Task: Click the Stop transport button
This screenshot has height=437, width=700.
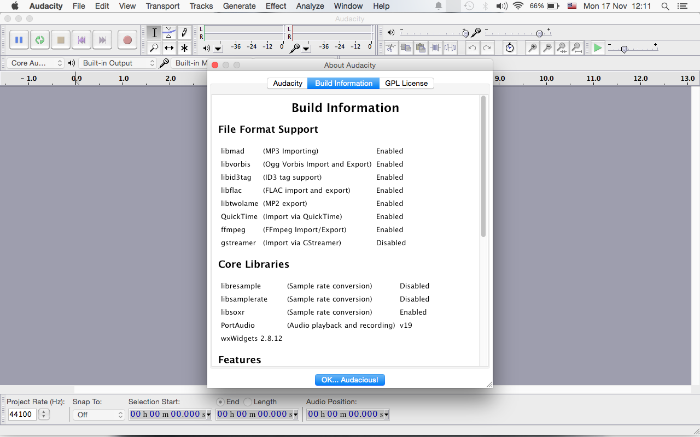Action: click(61, 40)
